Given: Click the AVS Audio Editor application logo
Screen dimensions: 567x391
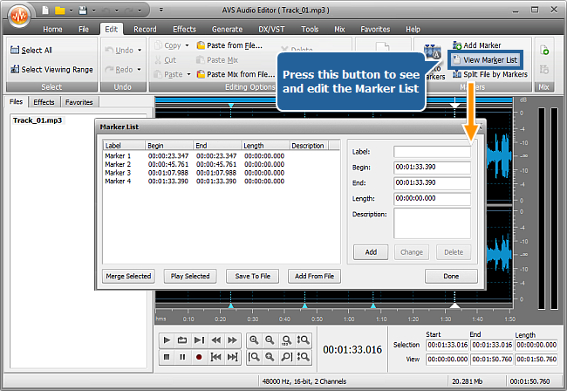Looking at the screenshot, I should click(19, 16).
